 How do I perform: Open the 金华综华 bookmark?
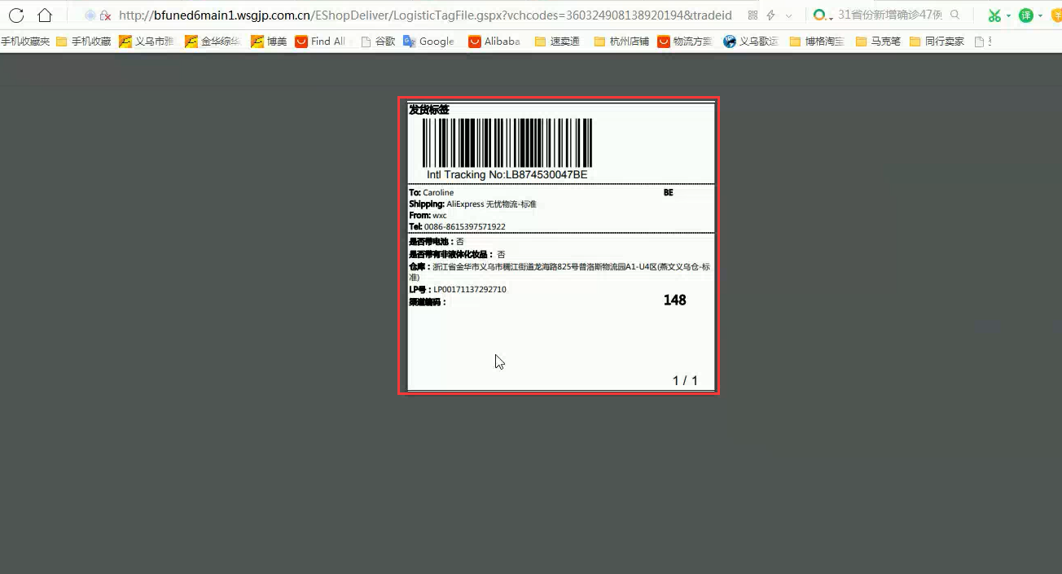click(x=213, y=42)
